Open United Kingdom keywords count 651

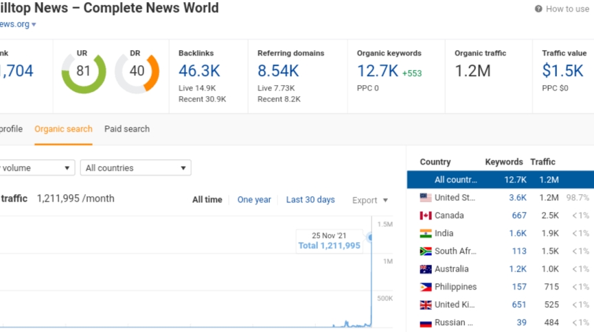[519, 305]
